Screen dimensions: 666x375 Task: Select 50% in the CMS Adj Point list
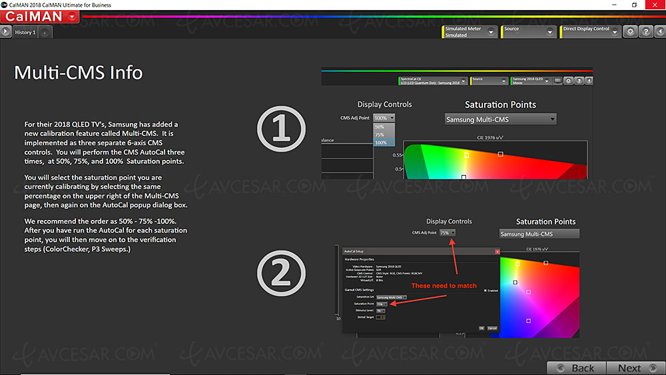point(384,127)
